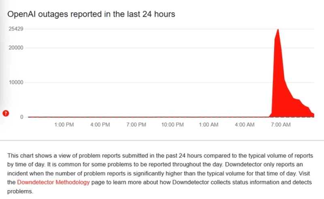The height and width of the screenshot is (199, 324).
Task: Click the 10:00 PM time axis label
Action: coord(173,125)
